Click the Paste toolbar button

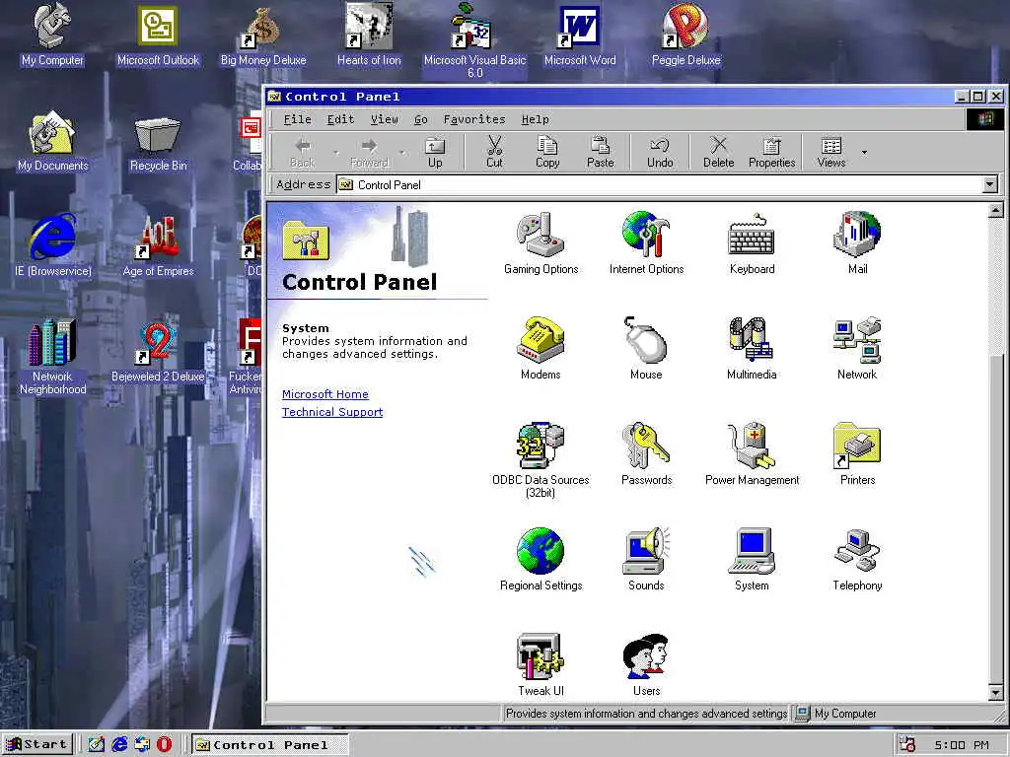[x=600, y=153]
